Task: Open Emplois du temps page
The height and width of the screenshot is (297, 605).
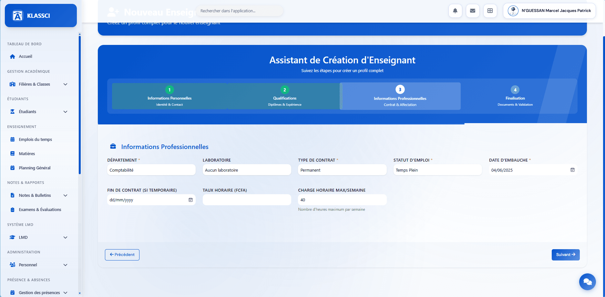Action: [39, 140]
